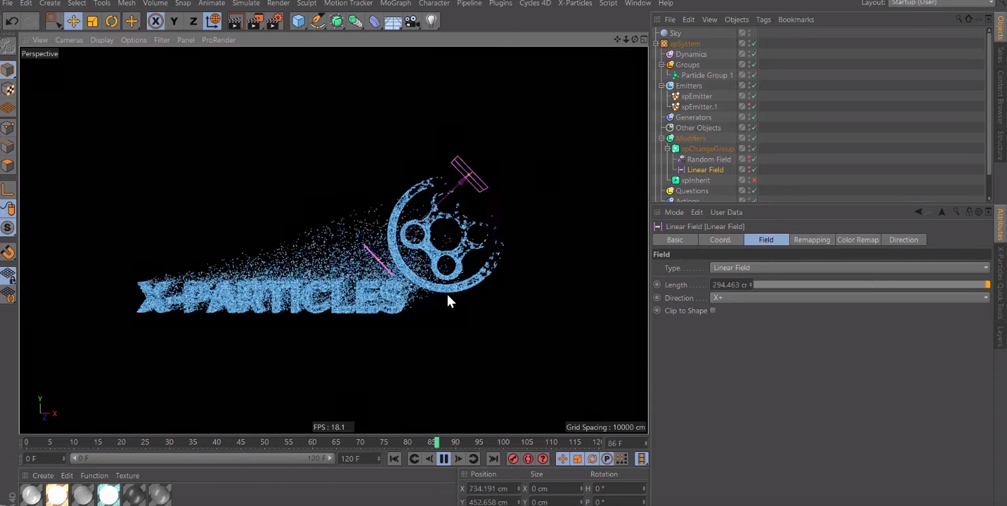The image size is (1007, 506).
Task: Click the Objects panel home icon
Action: click(x=968, y=19)
